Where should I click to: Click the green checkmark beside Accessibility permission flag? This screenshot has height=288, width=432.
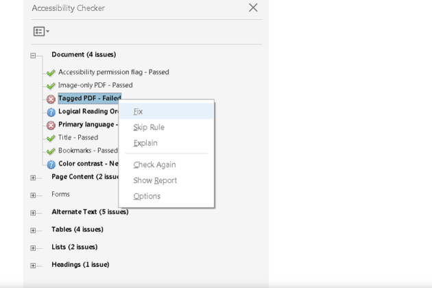[51, 73]
